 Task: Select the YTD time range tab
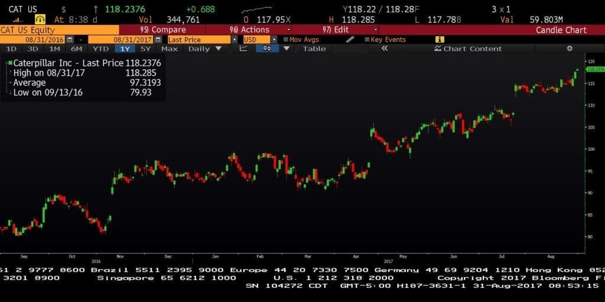click(x=100, y=48)
